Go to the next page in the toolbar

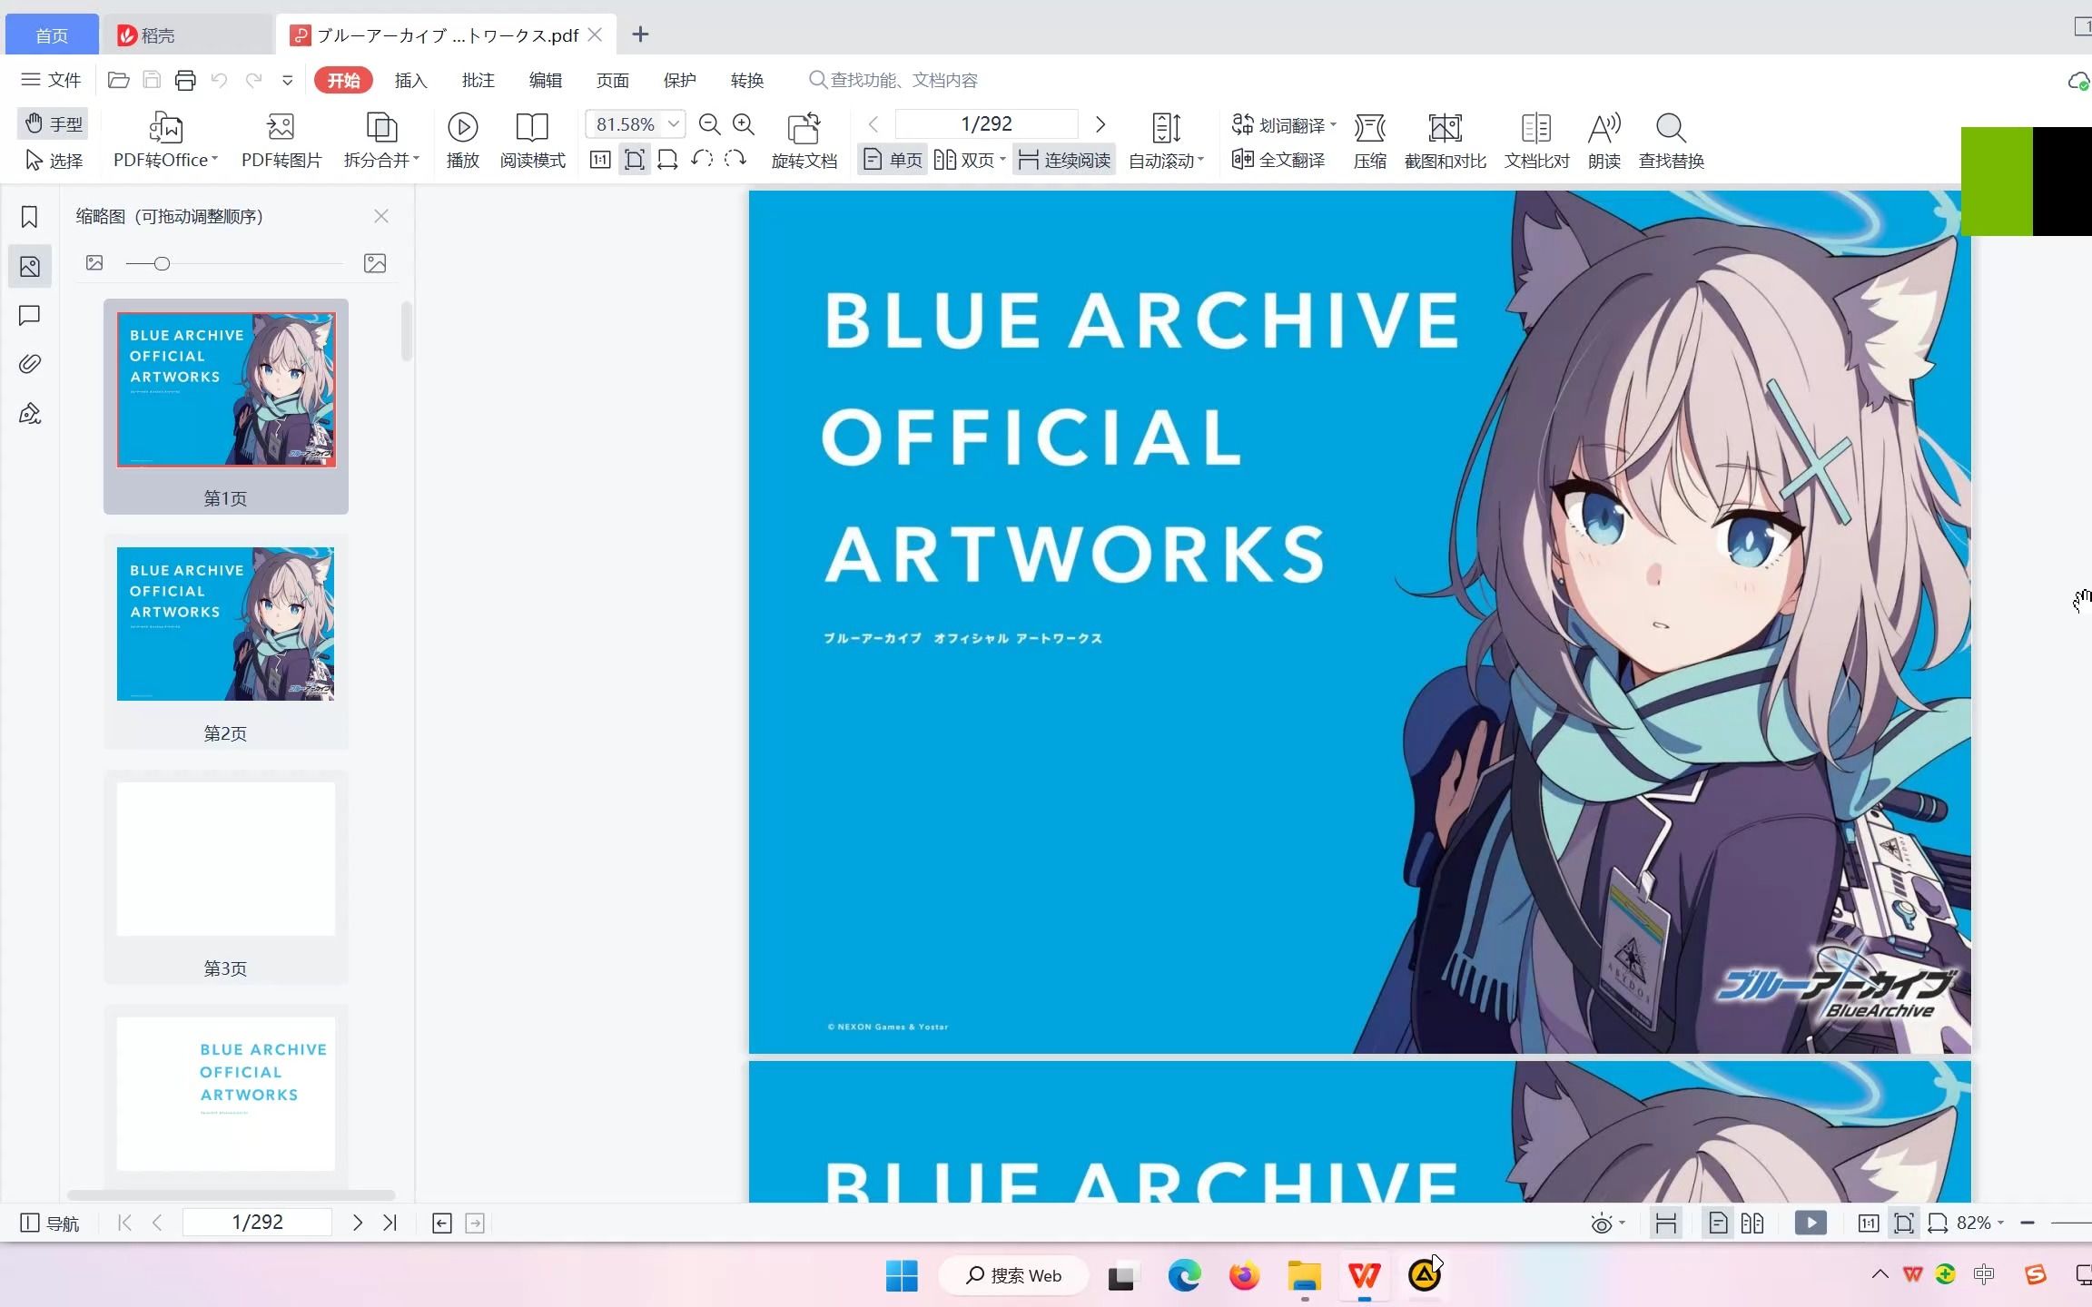click(x=1100, y=124)
